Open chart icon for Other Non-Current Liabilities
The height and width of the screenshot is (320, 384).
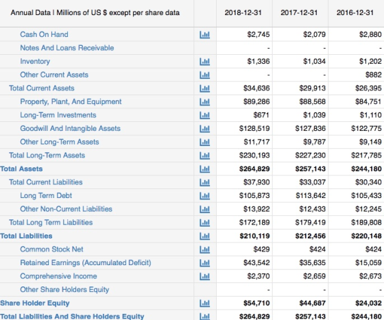[x=205, y=209]
